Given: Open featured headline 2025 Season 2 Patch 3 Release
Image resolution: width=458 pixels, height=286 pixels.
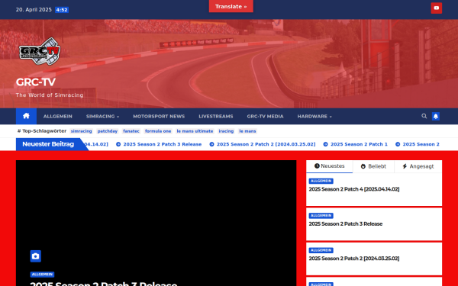Looking at the screenshot, I should coord(104,284).
